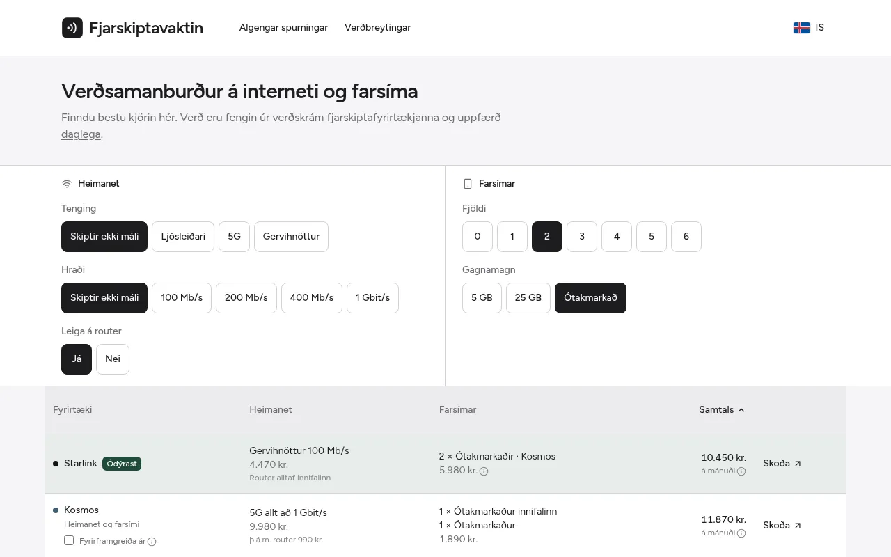891x557 pixels.
Task: Click Router alltaf innifalinn note
Action: (290, 478)
